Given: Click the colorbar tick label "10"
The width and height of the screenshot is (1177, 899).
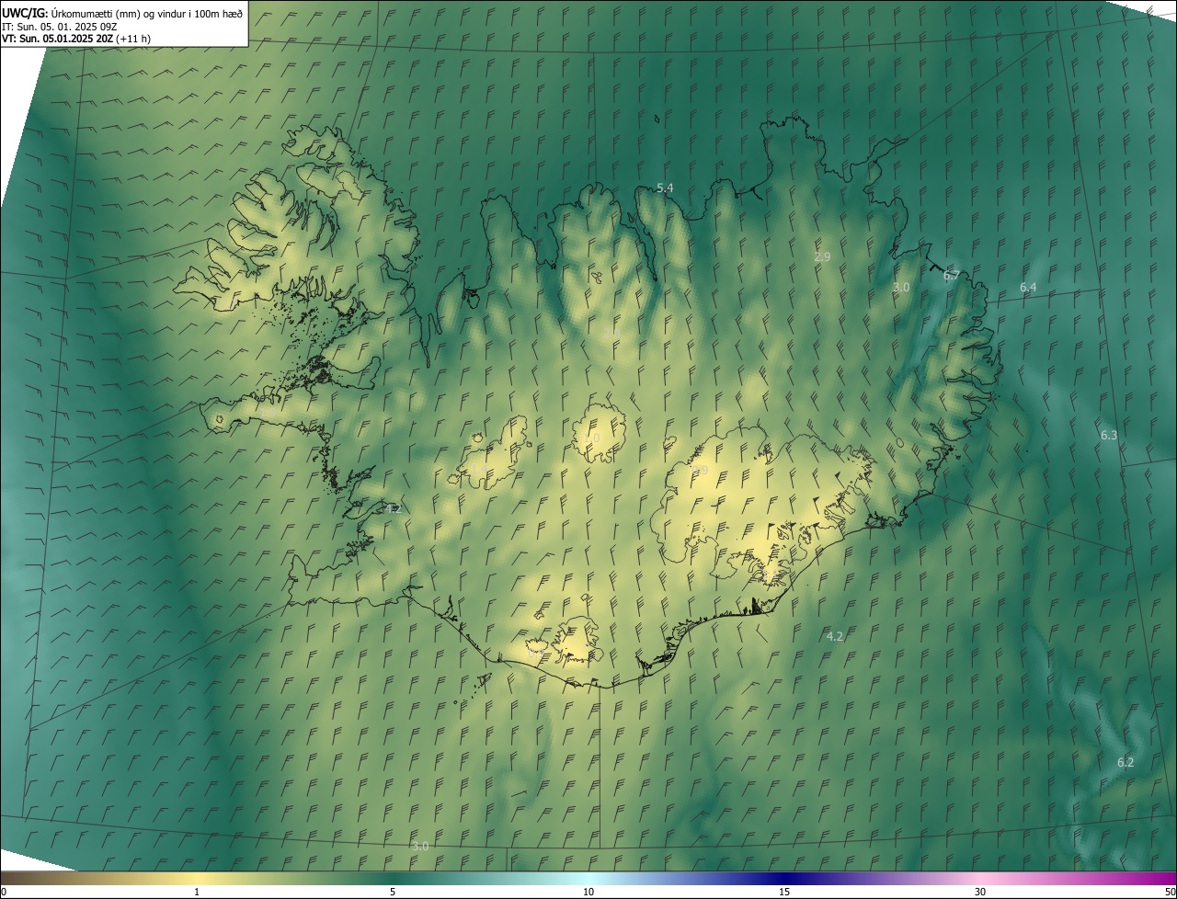Looking at the screenshot, I should coord(588,892).
